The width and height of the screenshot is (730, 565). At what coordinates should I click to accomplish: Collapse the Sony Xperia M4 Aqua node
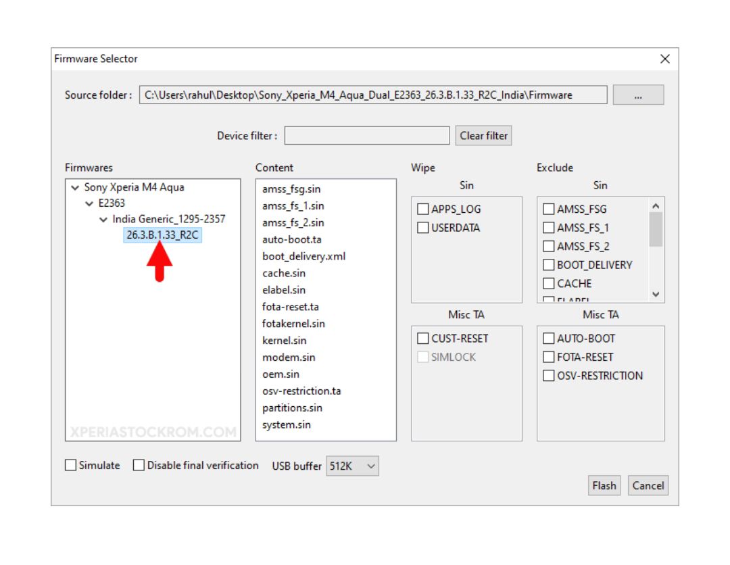75,188
